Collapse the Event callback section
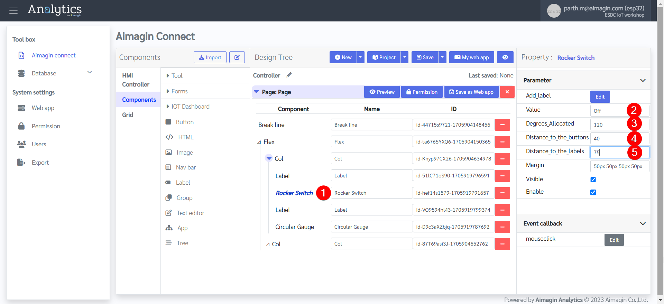This screenshot has height=304, width=664. click(643, 223)
